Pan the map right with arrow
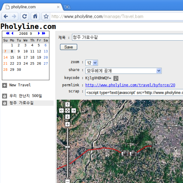Image resolution: width=183 pixels, height=183 pixels. pos(74,111)
